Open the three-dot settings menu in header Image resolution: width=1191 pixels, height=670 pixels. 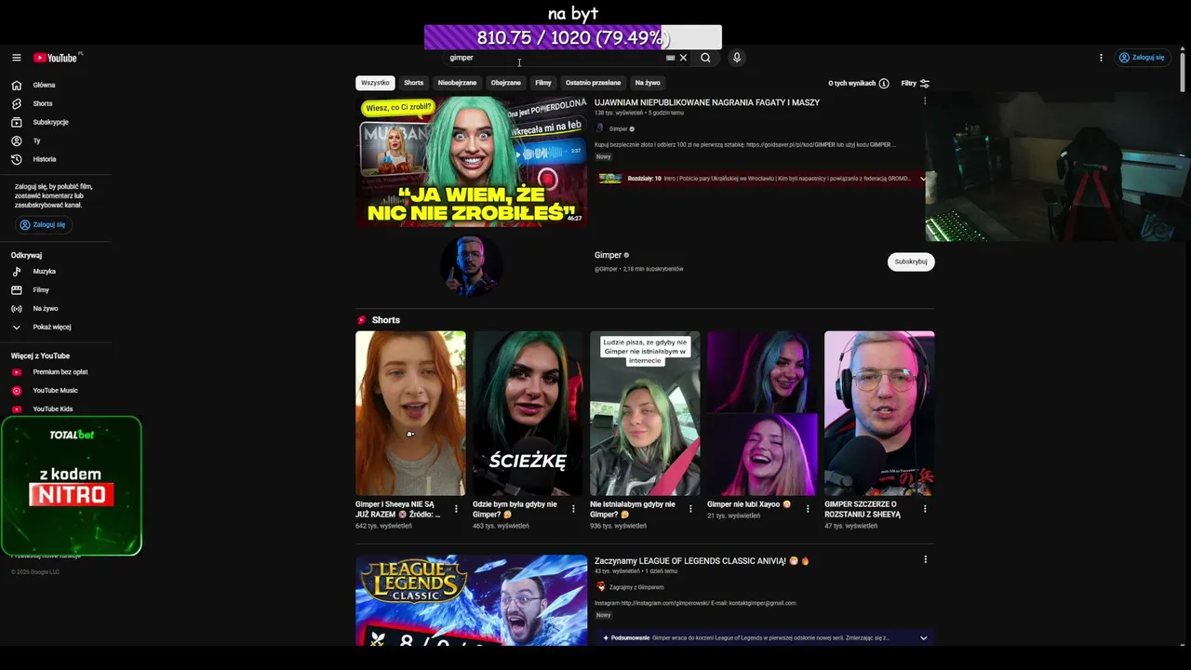(x=1101, y=58)
